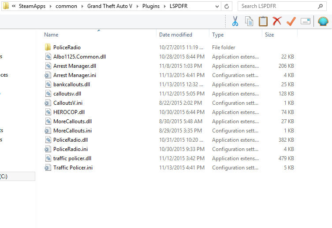Screen dimensions: 332x228
Task: Open the address bar history dropdown
Action: [x=217, y=6]
